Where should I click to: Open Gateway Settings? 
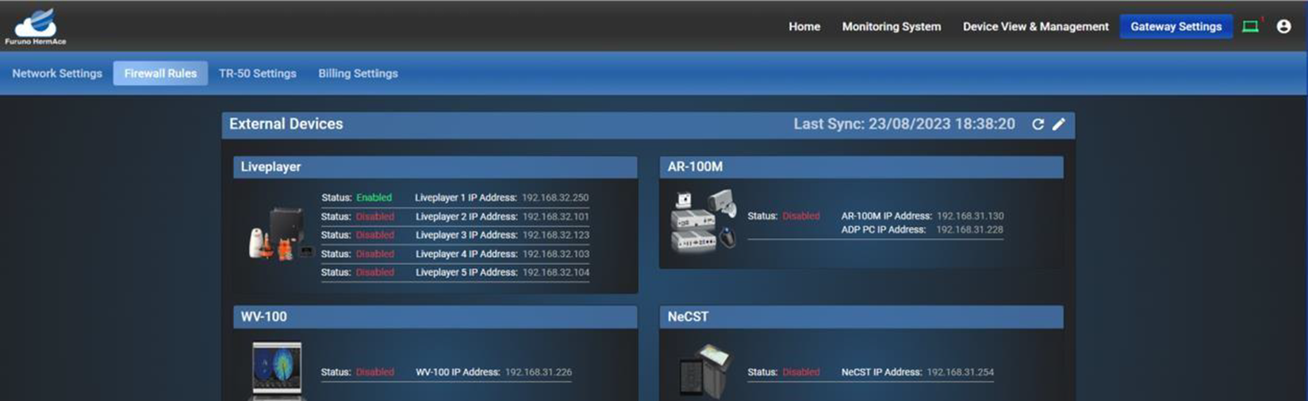click(1176, 26)
